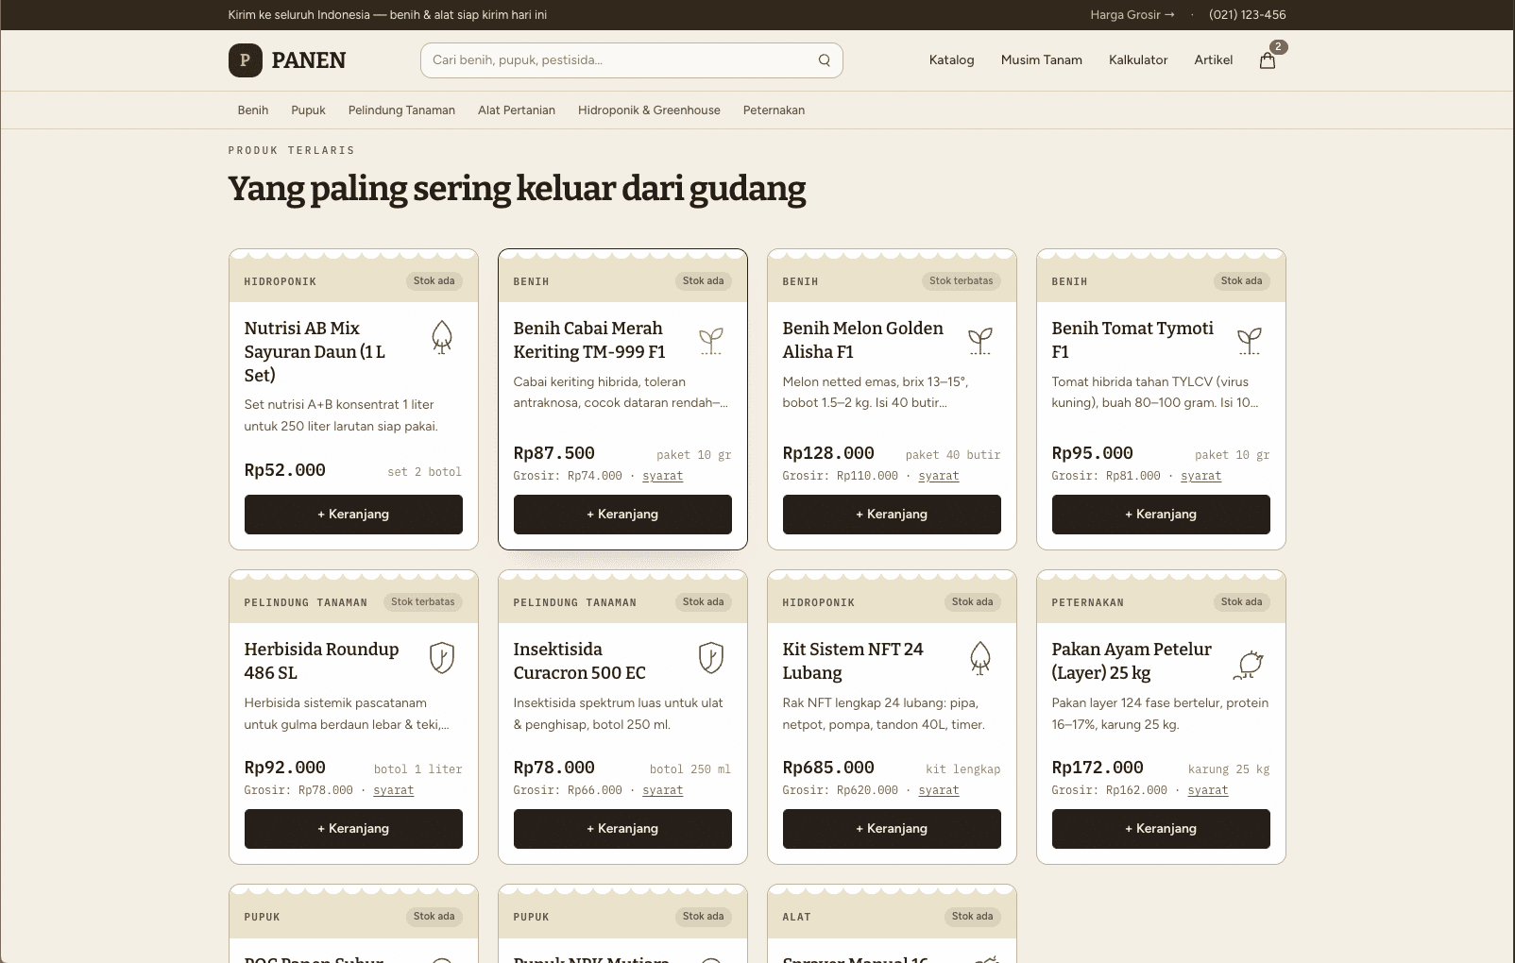Viewport: 1515px width, 963px height.
Task: Click leaf icon on Nutrisi AB Mix card
Action: 442,337
